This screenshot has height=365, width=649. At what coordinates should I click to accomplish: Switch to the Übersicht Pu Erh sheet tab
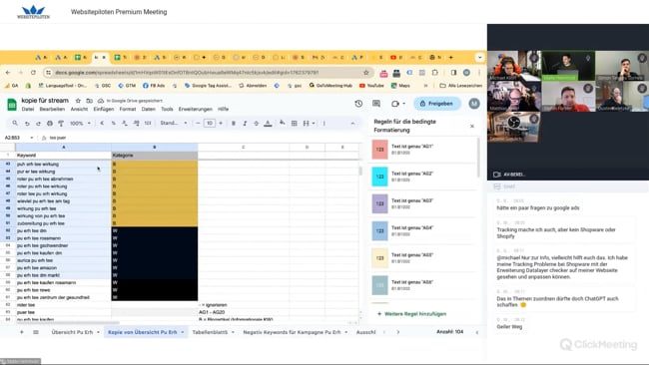(72, 332)
